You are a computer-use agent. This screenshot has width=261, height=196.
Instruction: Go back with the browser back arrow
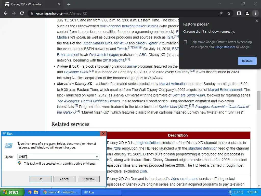coord(6,13)
